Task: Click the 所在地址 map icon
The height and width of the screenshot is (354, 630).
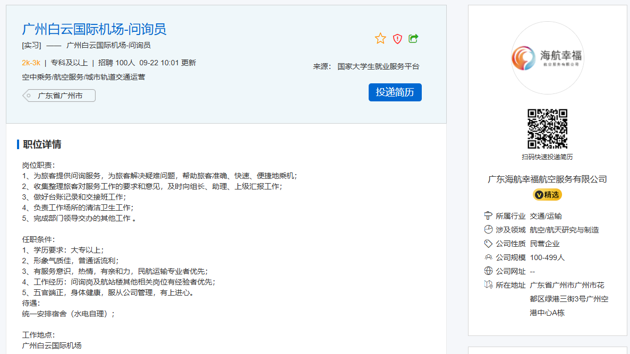Action: (488, 285)
